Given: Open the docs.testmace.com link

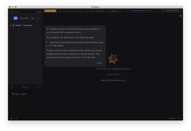Looking at the screenshot, I should pos(113,80).
